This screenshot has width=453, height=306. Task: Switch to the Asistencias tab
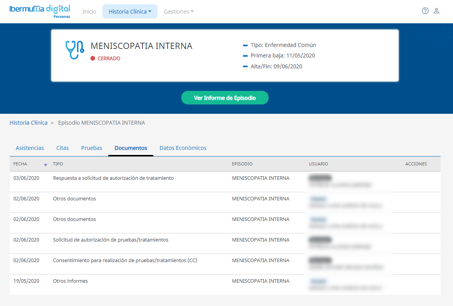coord(30,148)
